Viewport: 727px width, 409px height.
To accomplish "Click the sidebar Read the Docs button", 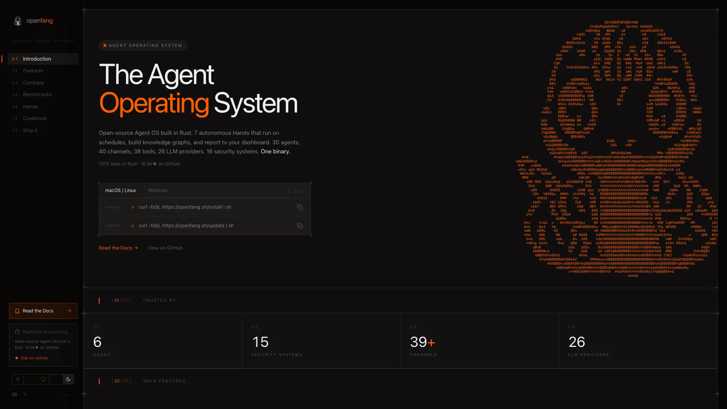I will pos(43,311).
